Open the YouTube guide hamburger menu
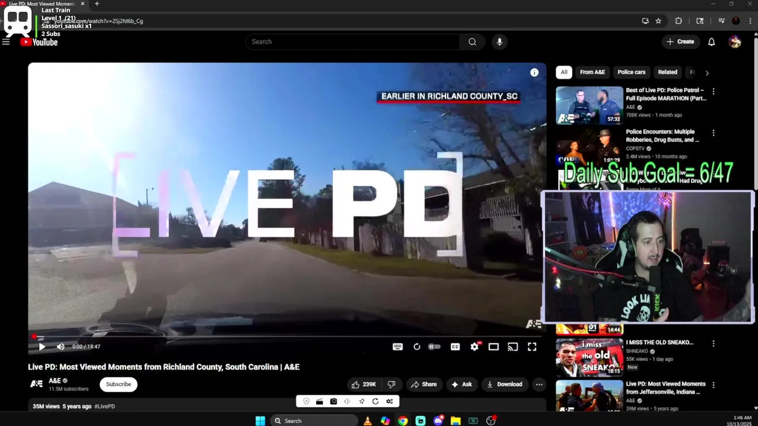758x426 pixels. coord(6,42)
